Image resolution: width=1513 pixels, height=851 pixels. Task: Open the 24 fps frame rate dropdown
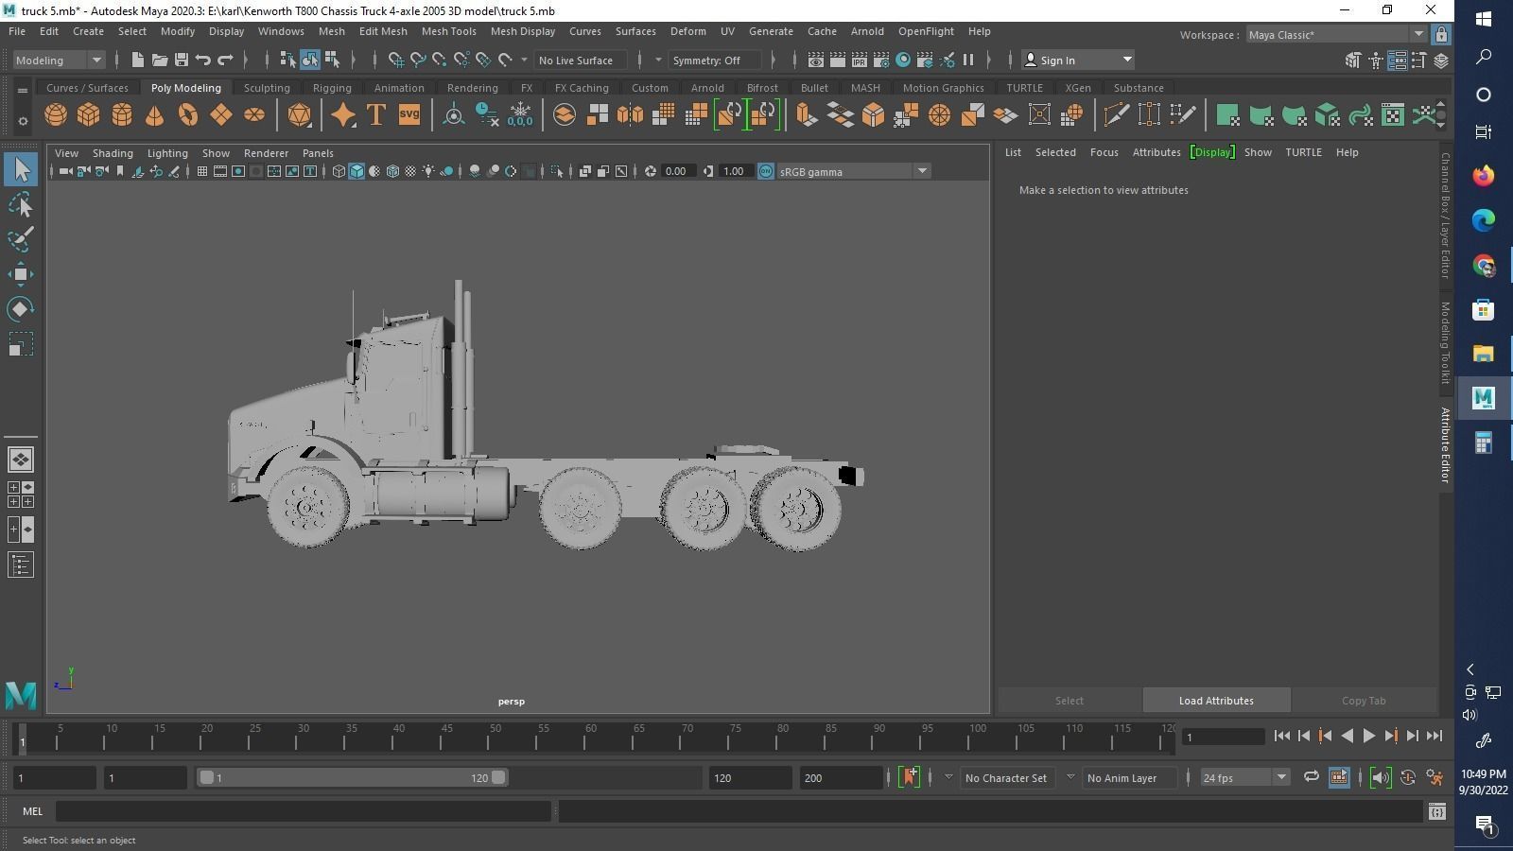pos(1244,777)
